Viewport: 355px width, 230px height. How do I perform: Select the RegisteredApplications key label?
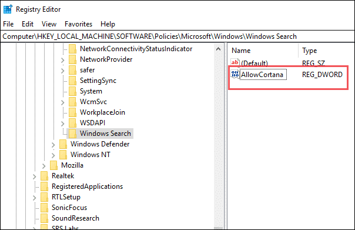pos(87,186)
